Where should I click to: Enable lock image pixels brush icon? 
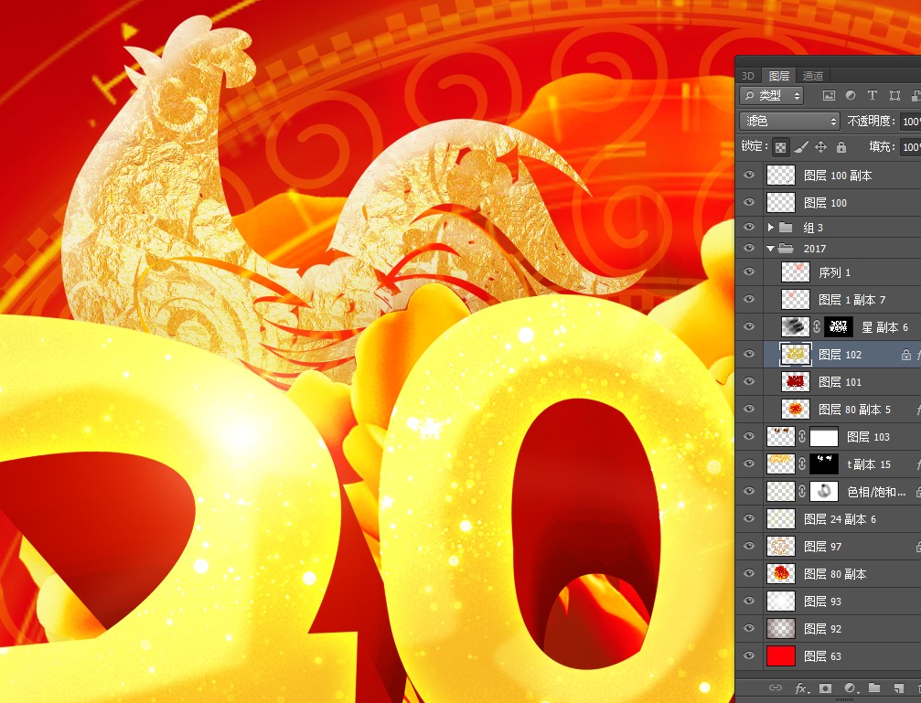[801, 147]
